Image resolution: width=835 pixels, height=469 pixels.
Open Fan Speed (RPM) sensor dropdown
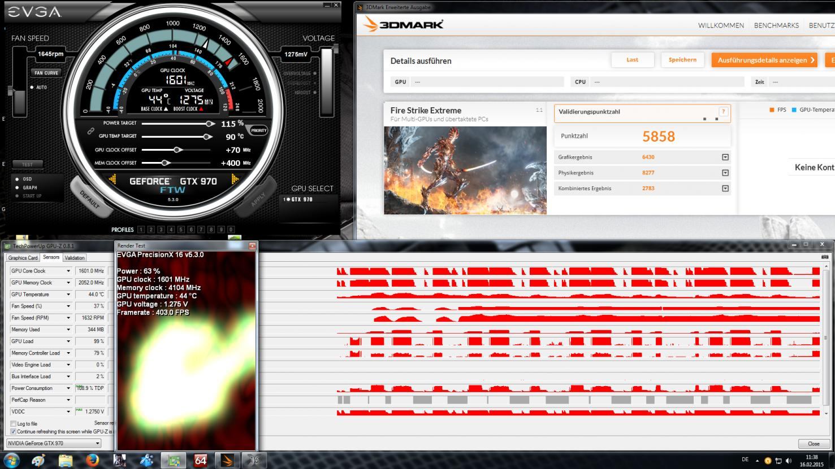click(68, 318)
